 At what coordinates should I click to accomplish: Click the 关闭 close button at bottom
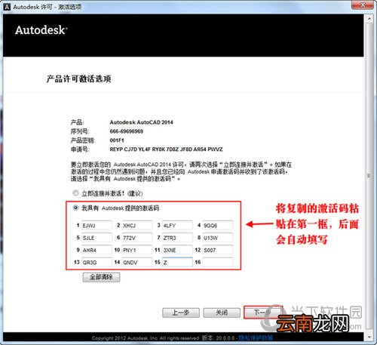click(x=222, y=313)
